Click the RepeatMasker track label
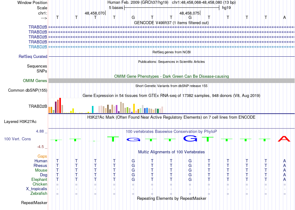 [x=34, y=203]
